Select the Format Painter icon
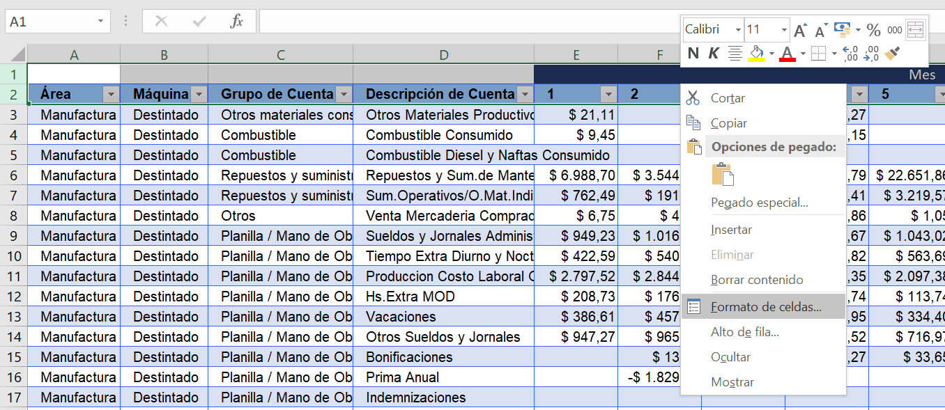This screenshot has height=410, width=945. (893, 52)
